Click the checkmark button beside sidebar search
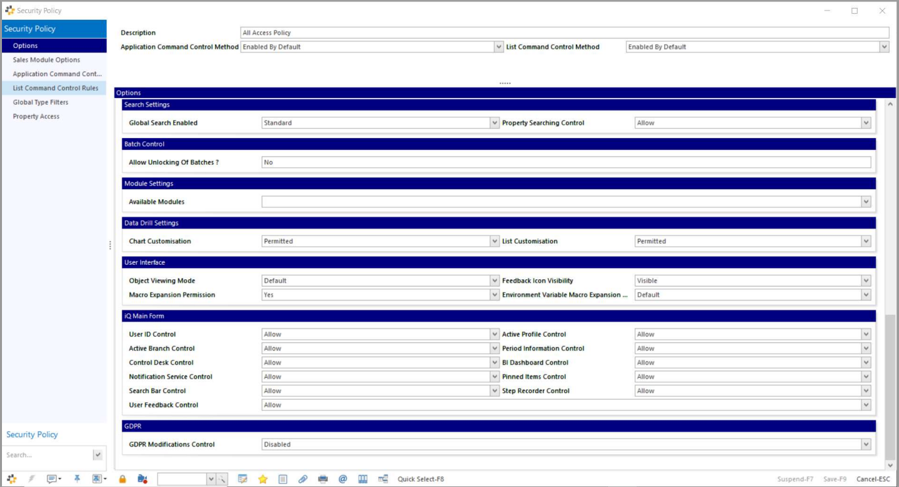 tap(98, 455)
